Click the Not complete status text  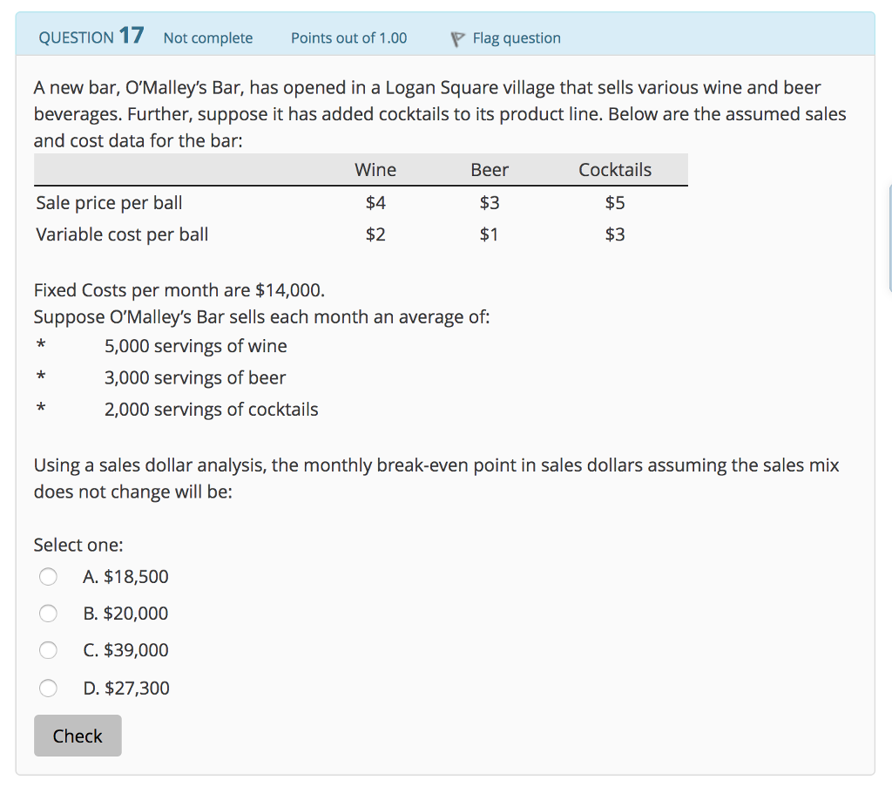[x=208, y=38]
